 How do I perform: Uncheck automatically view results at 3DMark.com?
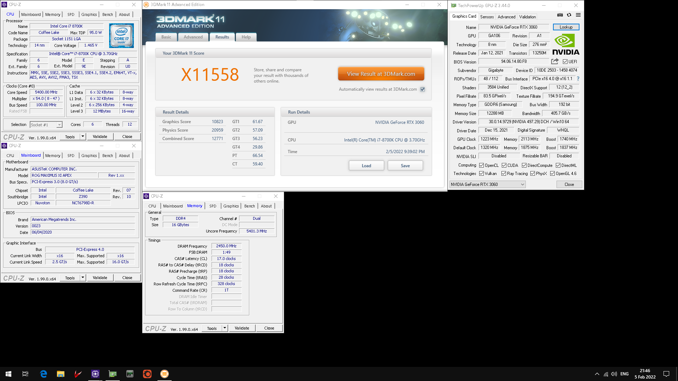click(422, 89)
